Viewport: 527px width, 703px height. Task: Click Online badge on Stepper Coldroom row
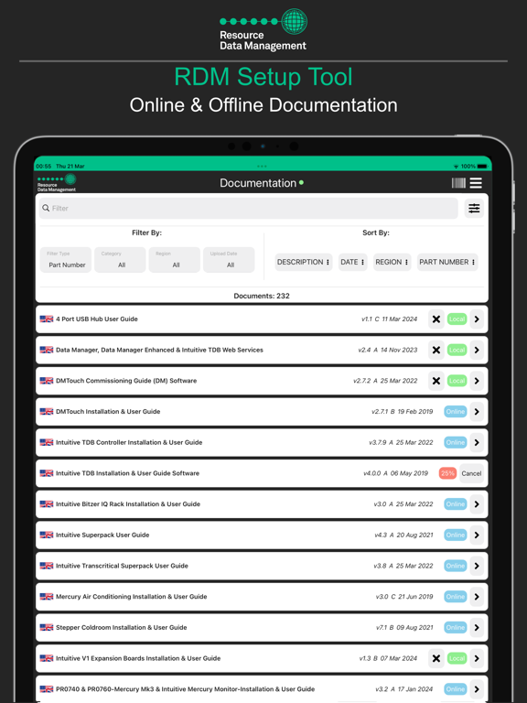click(x=456, y=627)
